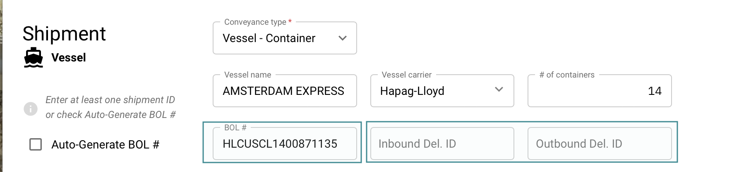Click the gray info icon
This screenshot has height=172, width=739.
pos(31,108)
